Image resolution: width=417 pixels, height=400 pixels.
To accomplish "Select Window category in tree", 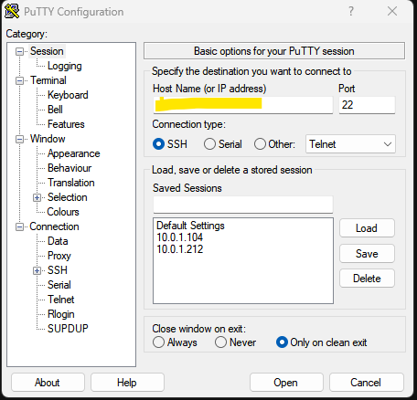I will [48, 139].
